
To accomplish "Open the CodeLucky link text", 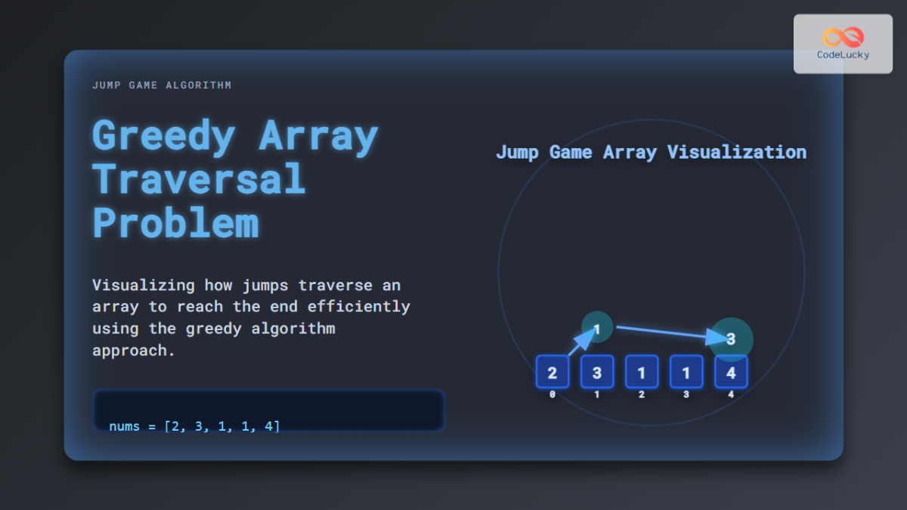I will [844, 55].
